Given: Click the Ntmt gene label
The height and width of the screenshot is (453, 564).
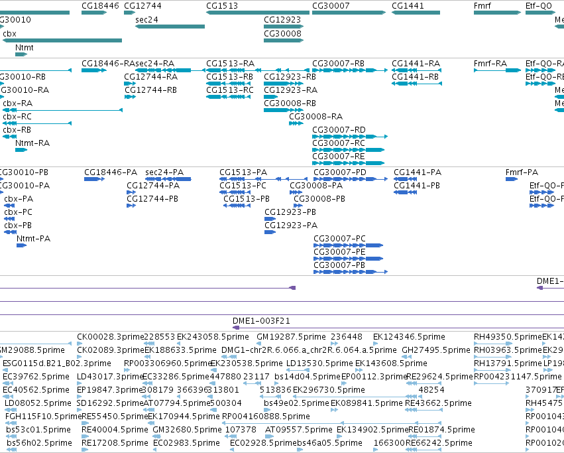Looking at the screenshot, I should pyautogui.click(x=24, y=48).
